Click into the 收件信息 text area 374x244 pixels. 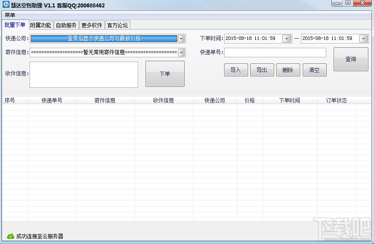[84, 75]
